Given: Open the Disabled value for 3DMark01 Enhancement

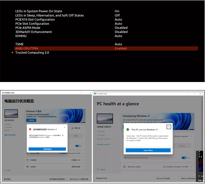Looking at the screenshot, I should 121,32.
